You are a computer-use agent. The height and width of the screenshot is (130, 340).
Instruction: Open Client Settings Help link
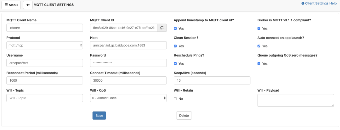(x=319, y=3)
